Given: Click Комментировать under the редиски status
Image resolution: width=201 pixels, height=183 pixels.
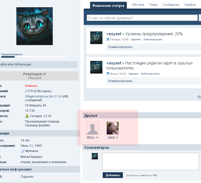Looking at the screenshot, I should click(x=120, y=81).
